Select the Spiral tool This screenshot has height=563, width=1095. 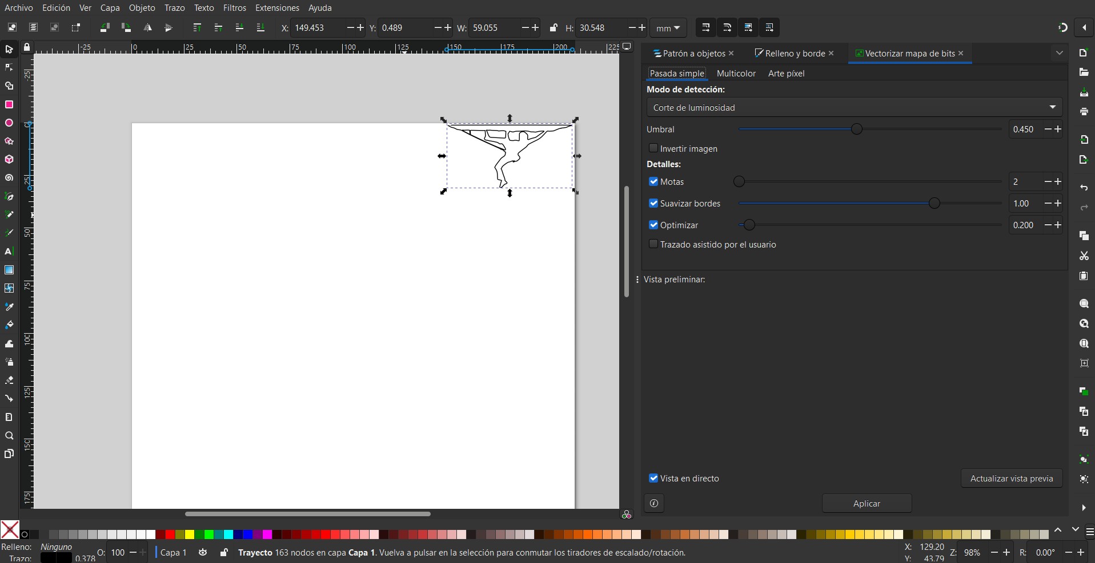(x=9, y=178)
